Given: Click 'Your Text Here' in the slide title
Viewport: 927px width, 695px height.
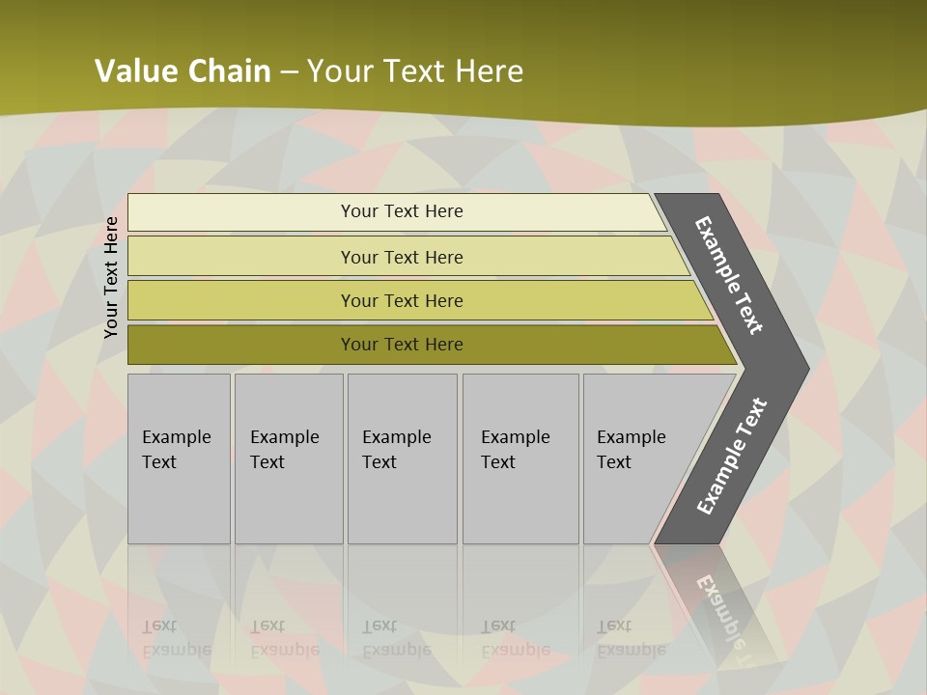Looking at the screenshot, I should point(415,70).
